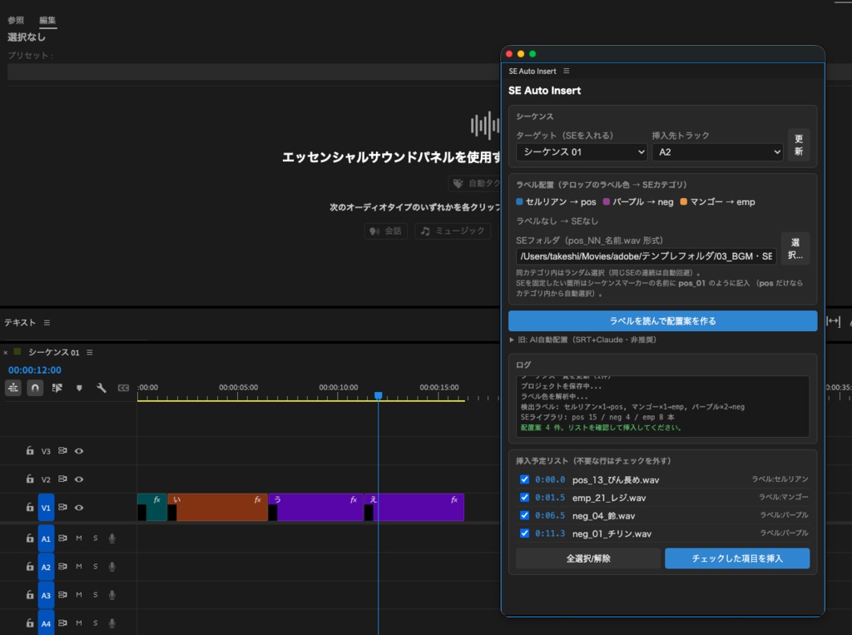Toggle linked selection icon in timeline
The height and width of the screenshot is (635, 852).
(x=57, y=388)
